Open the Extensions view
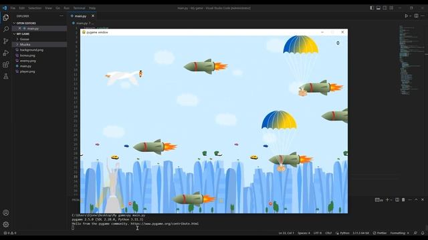428x240 pixels. (x=6, y=65)
